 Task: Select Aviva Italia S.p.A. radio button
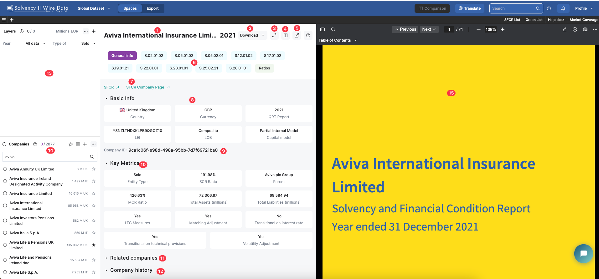[5, 233]
